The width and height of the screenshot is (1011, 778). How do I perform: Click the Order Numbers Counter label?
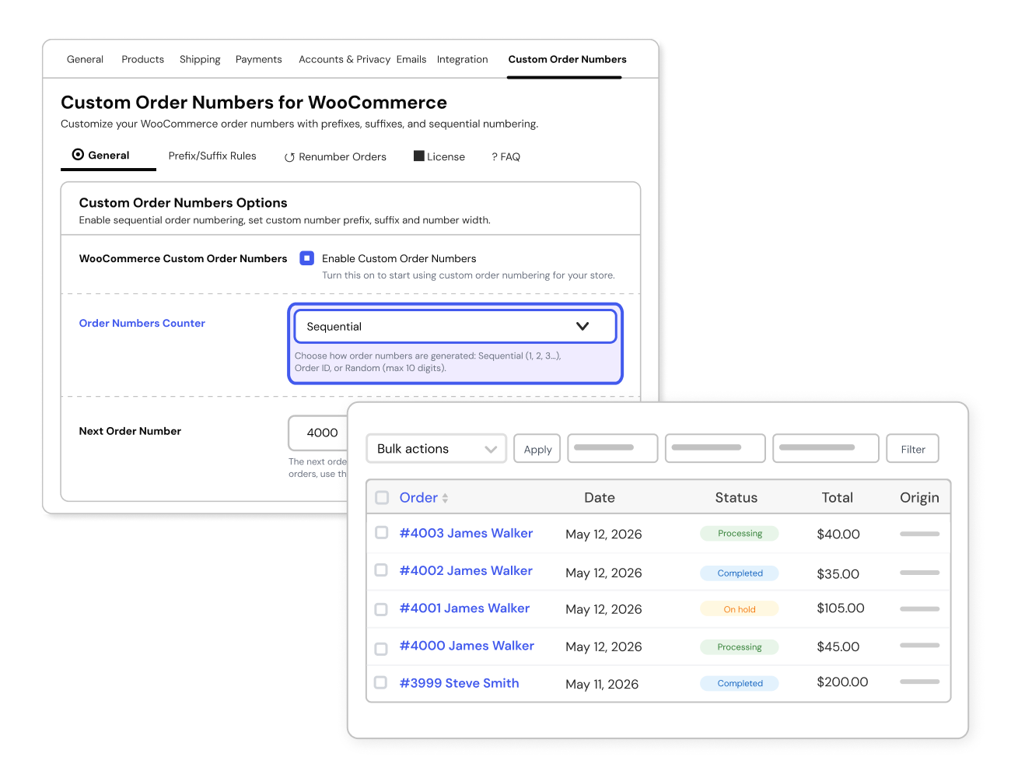point(142,323)
